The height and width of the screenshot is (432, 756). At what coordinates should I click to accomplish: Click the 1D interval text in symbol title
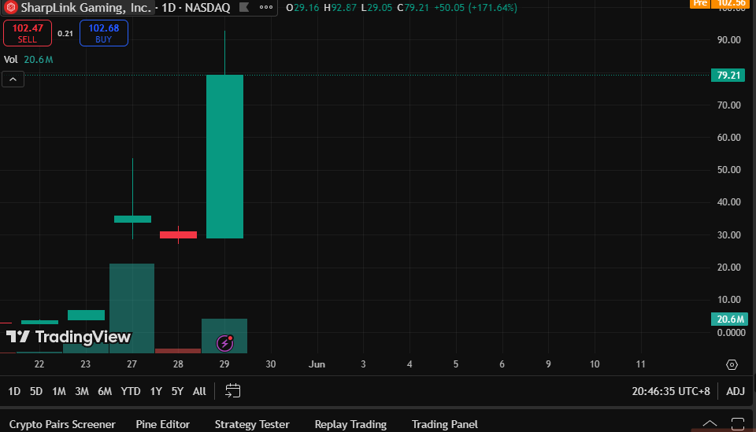[169, 8]
